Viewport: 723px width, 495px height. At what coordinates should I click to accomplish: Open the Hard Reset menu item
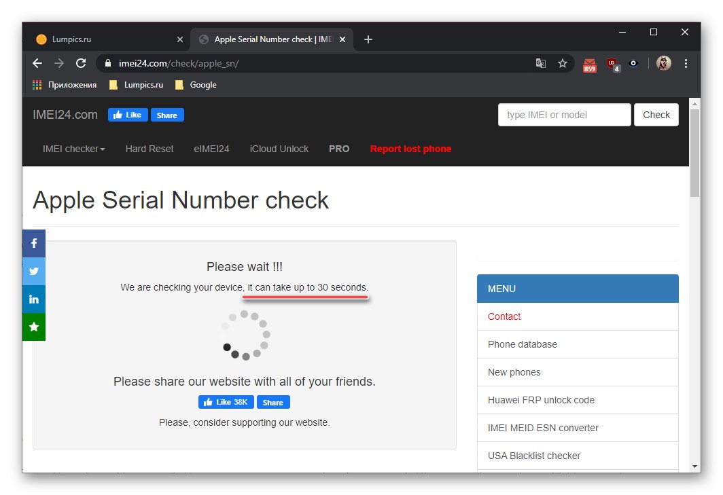pos(149,149)
